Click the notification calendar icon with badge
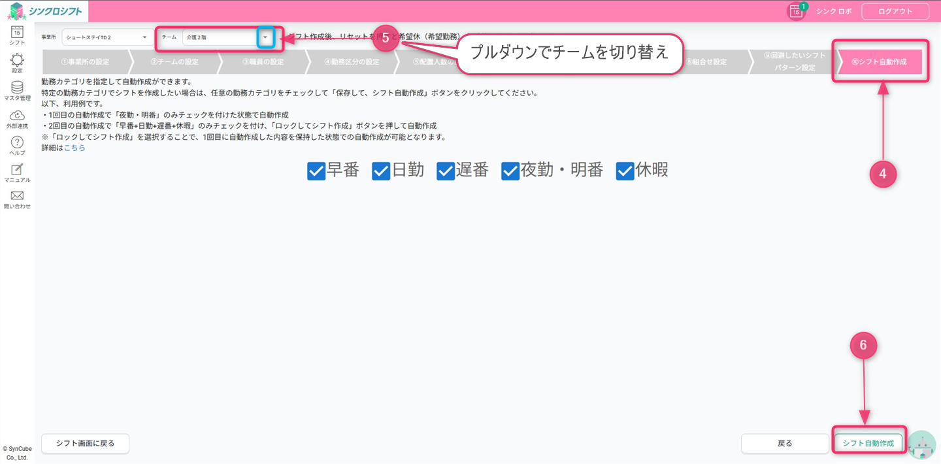941x464 pixels. tap(796, 11)
